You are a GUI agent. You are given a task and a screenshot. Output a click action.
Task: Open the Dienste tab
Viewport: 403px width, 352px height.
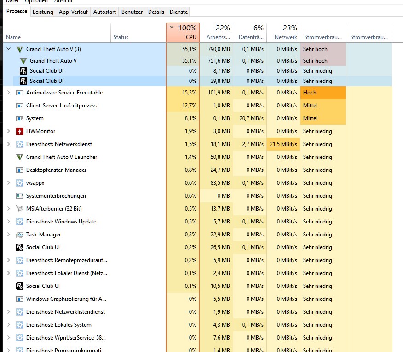tap(178, 12)
